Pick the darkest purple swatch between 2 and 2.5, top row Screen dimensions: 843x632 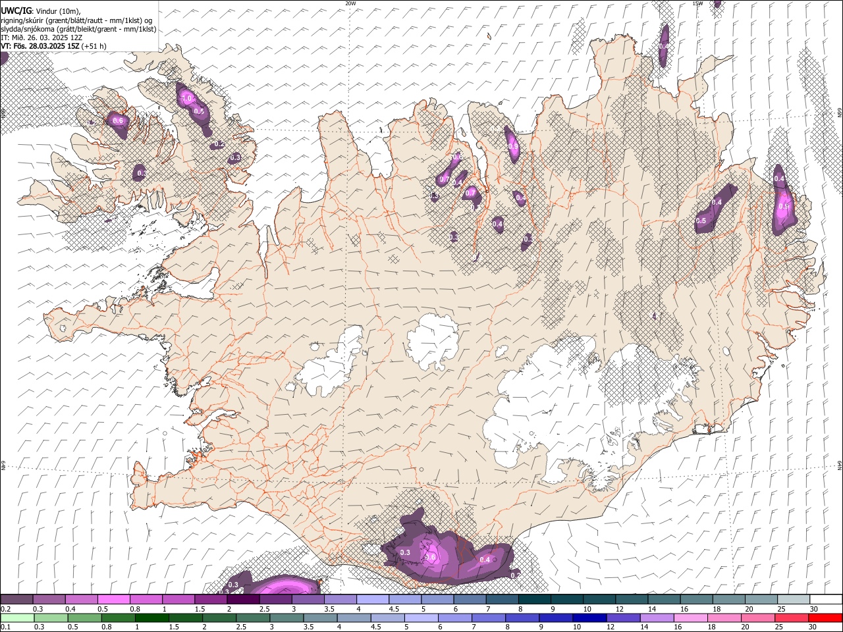(x=244, y=600)
